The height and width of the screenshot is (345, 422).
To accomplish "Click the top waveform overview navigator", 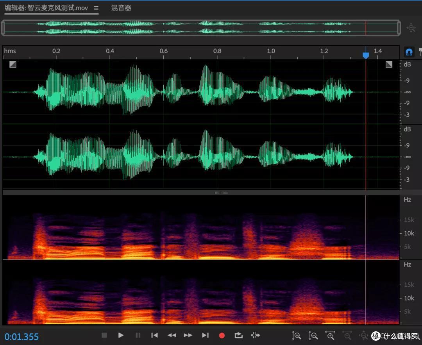I will tap(201, 28).
